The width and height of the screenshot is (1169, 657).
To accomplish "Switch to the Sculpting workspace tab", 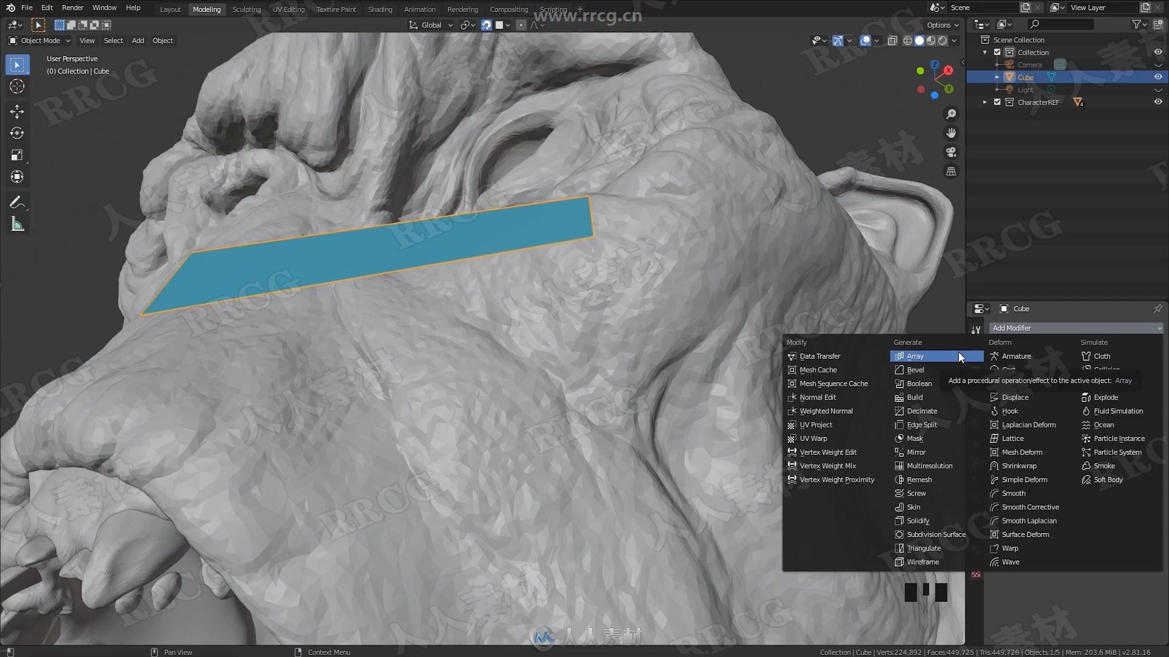I will (x=247, y=9).
